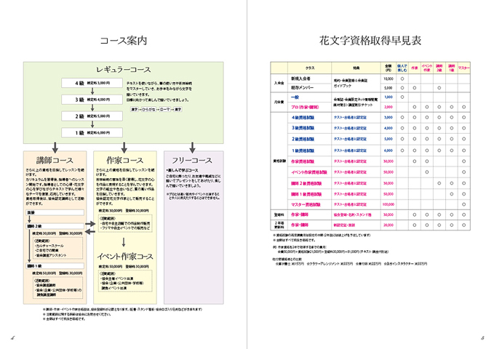Image resolution: width=494 pixels, height=349 pixels.
Task: Select '2級資格試験' in the table
Action: click(x=303, y=139)
